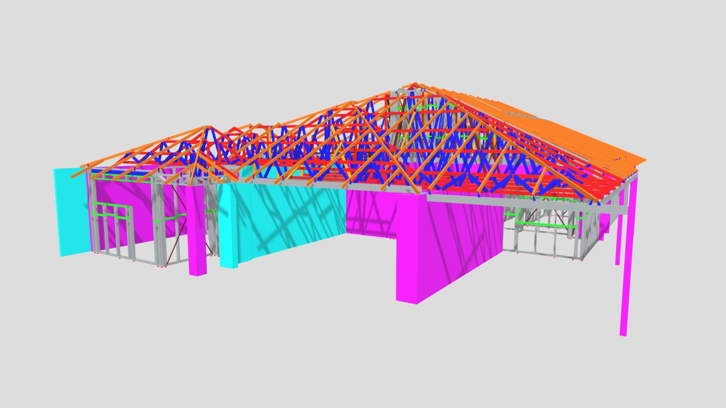
Task: Click the green noggin in left window frame
Action: coord(110,204)
